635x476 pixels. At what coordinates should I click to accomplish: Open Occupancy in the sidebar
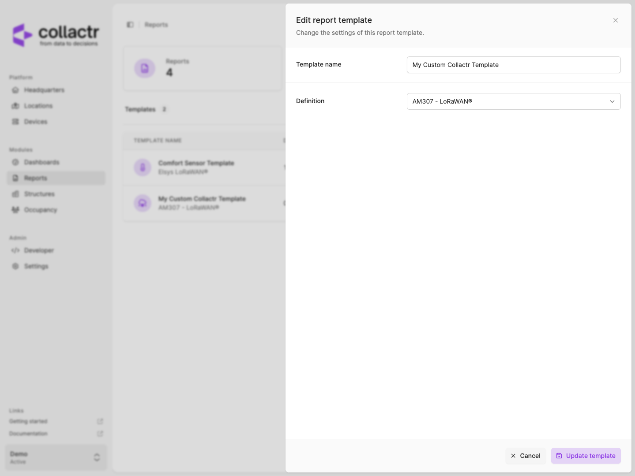point(56,210)
